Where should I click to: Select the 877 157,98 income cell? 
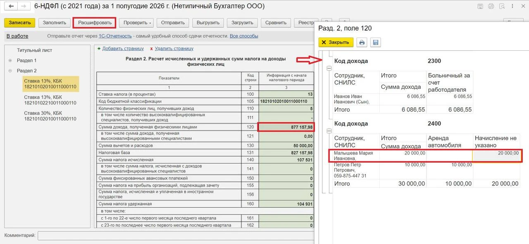(x=286, y=127)
